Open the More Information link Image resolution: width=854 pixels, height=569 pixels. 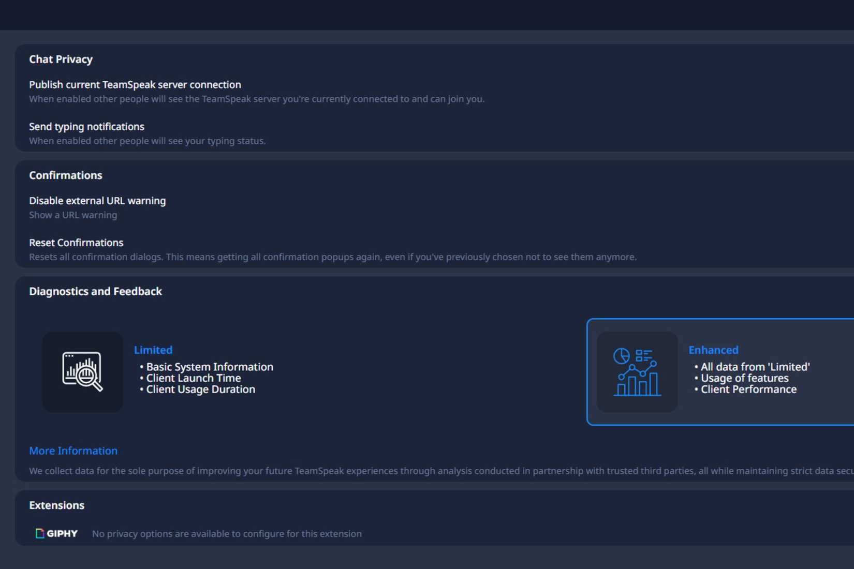[73, 451]
